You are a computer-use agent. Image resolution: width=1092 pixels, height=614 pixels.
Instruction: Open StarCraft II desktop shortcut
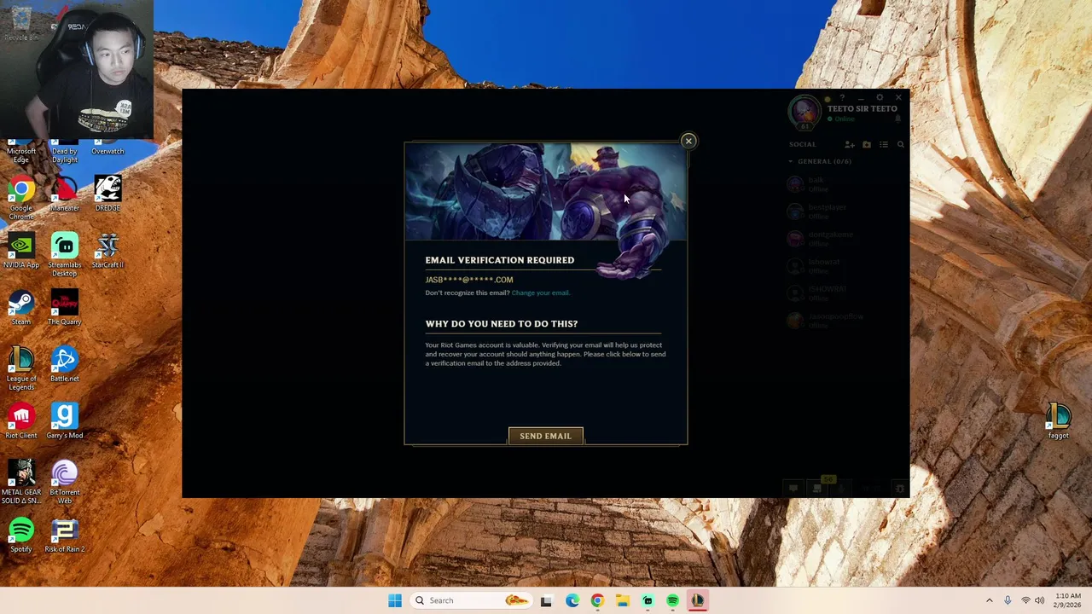[x=107, y=252]
